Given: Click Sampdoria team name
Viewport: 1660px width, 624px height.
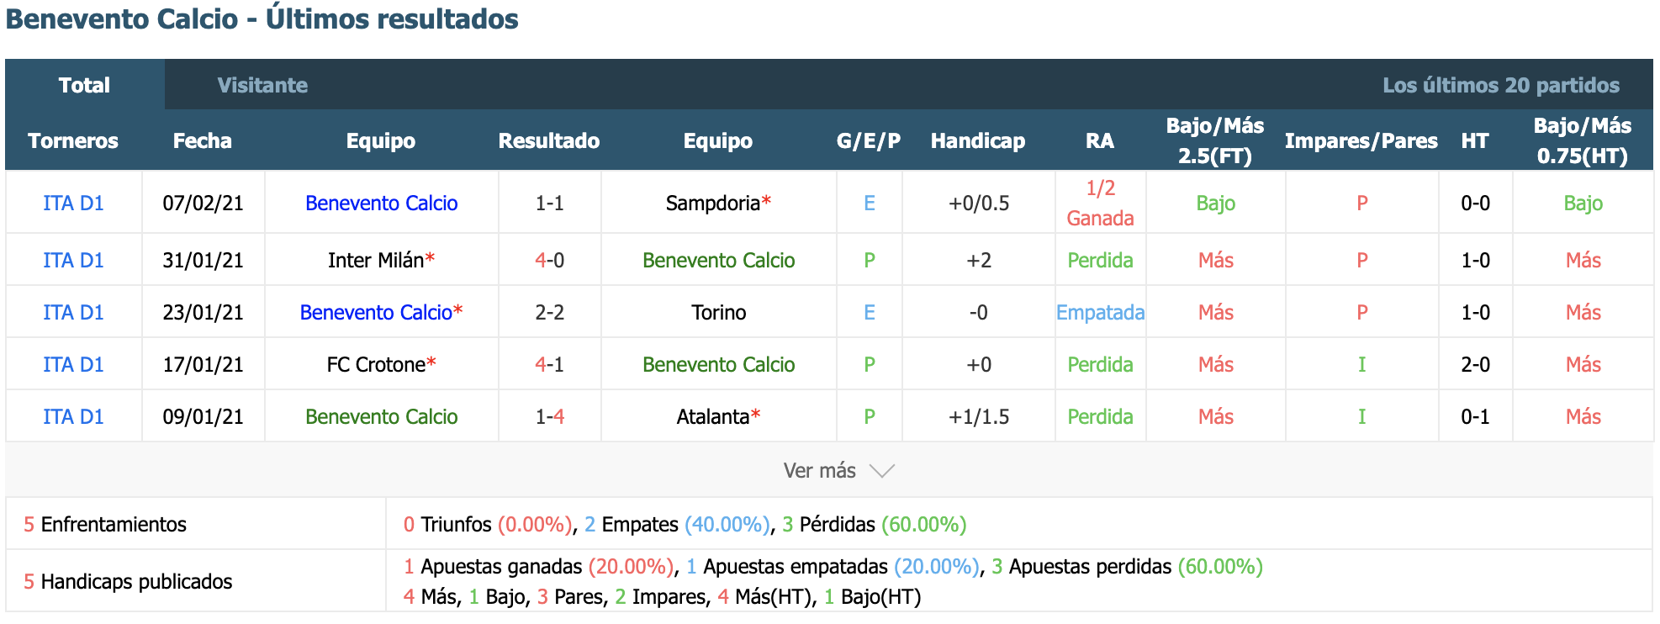Looking at the screenshot, I should tap(713, 204).
